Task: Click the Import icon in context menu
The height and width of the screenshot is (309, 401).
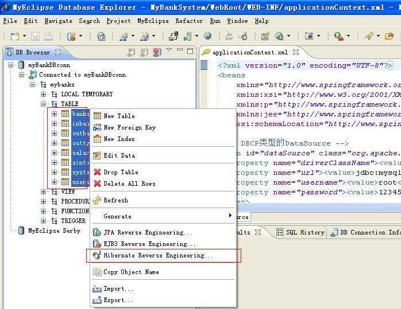Action: pyautogui.click(x=97, y=288)
